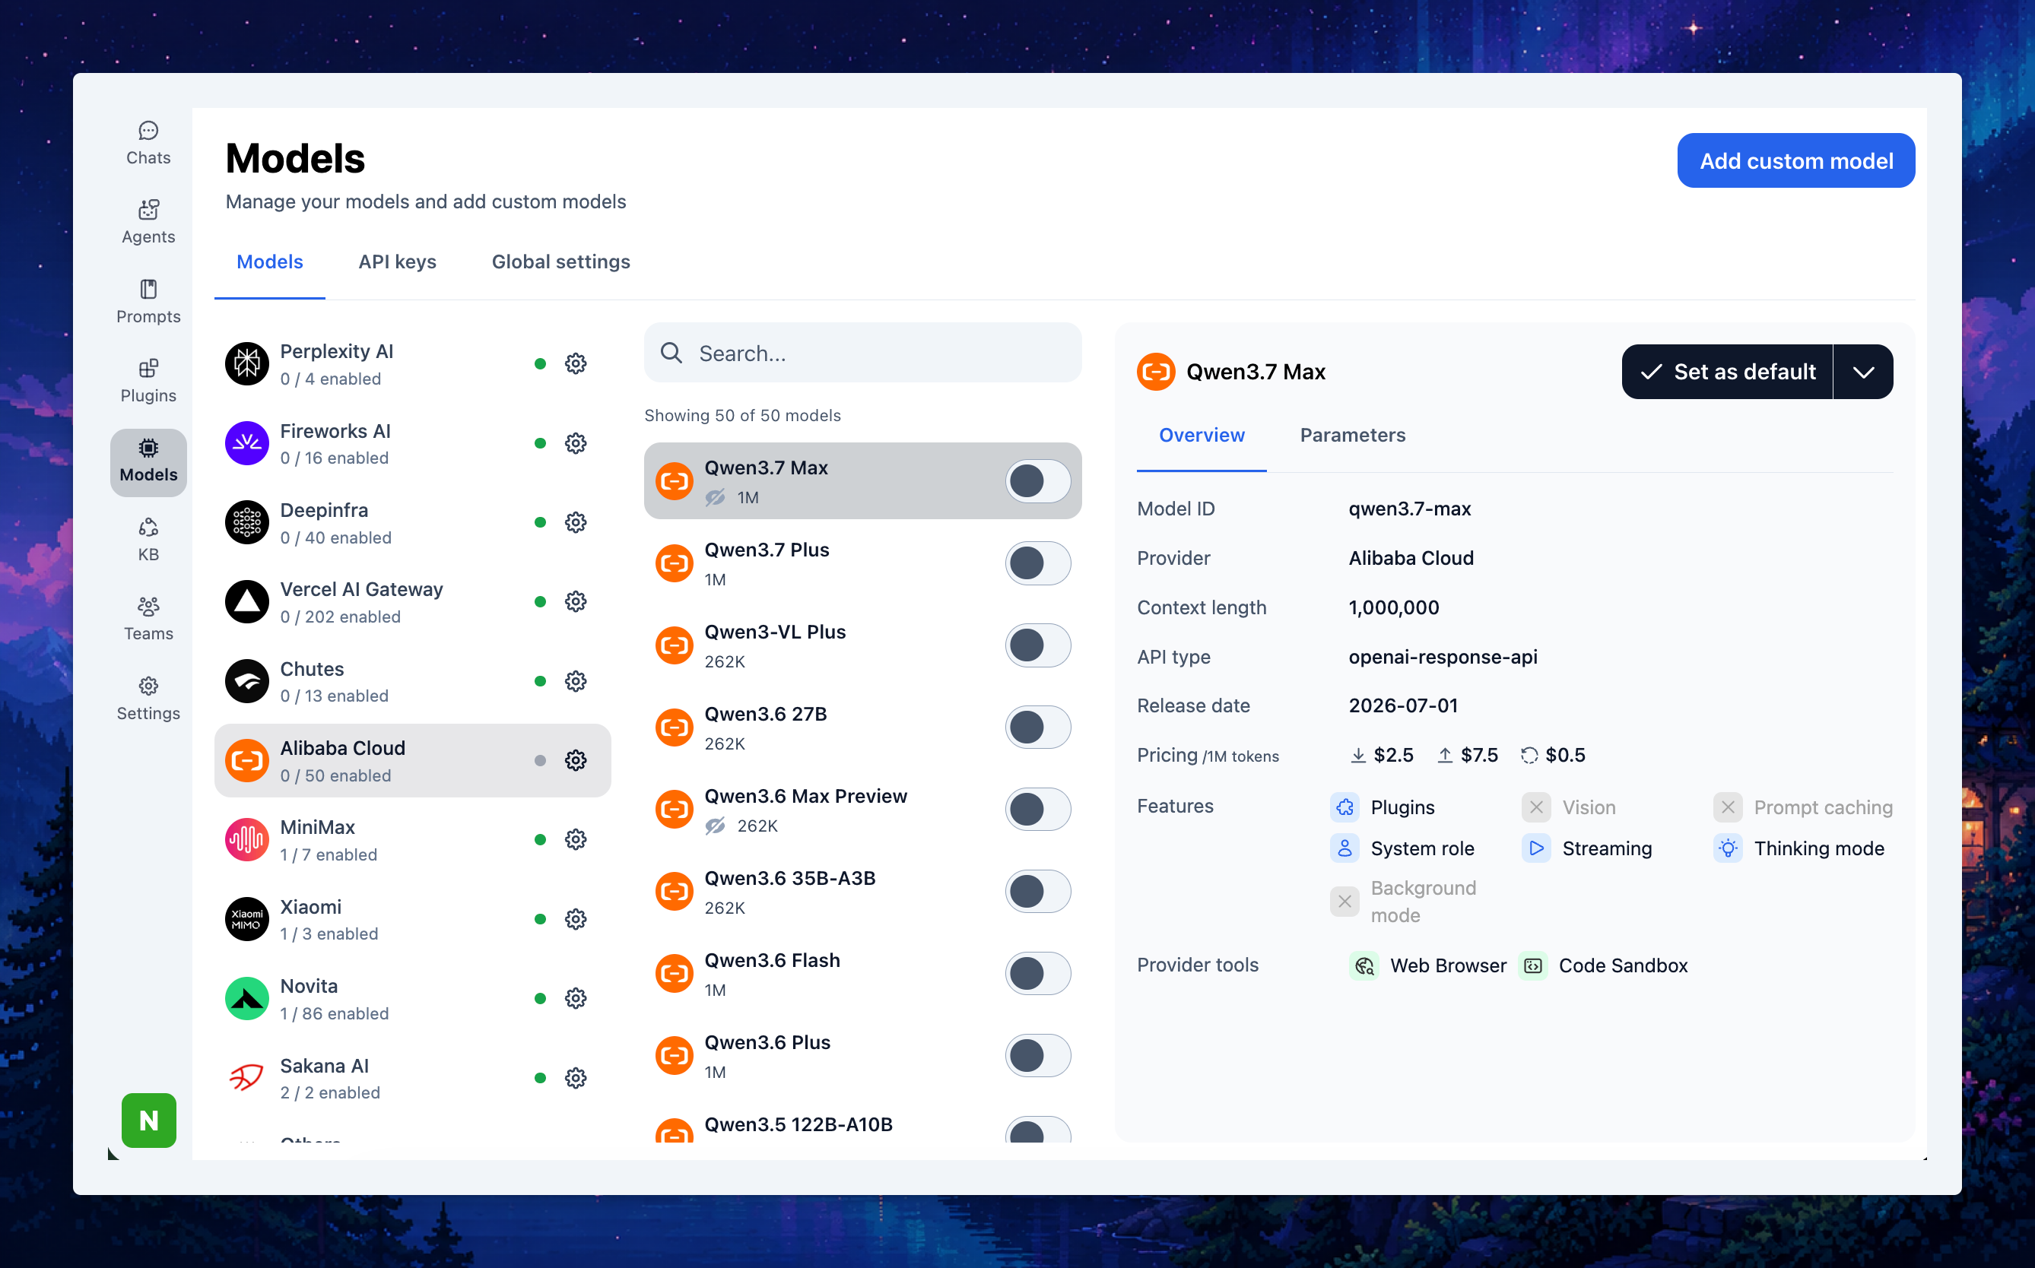Image resolution: width=2035 pixels, height=1268 pixels.
Task: Enable Qwen3.6 Max Preview model toggle
Action: (1037, 810)
